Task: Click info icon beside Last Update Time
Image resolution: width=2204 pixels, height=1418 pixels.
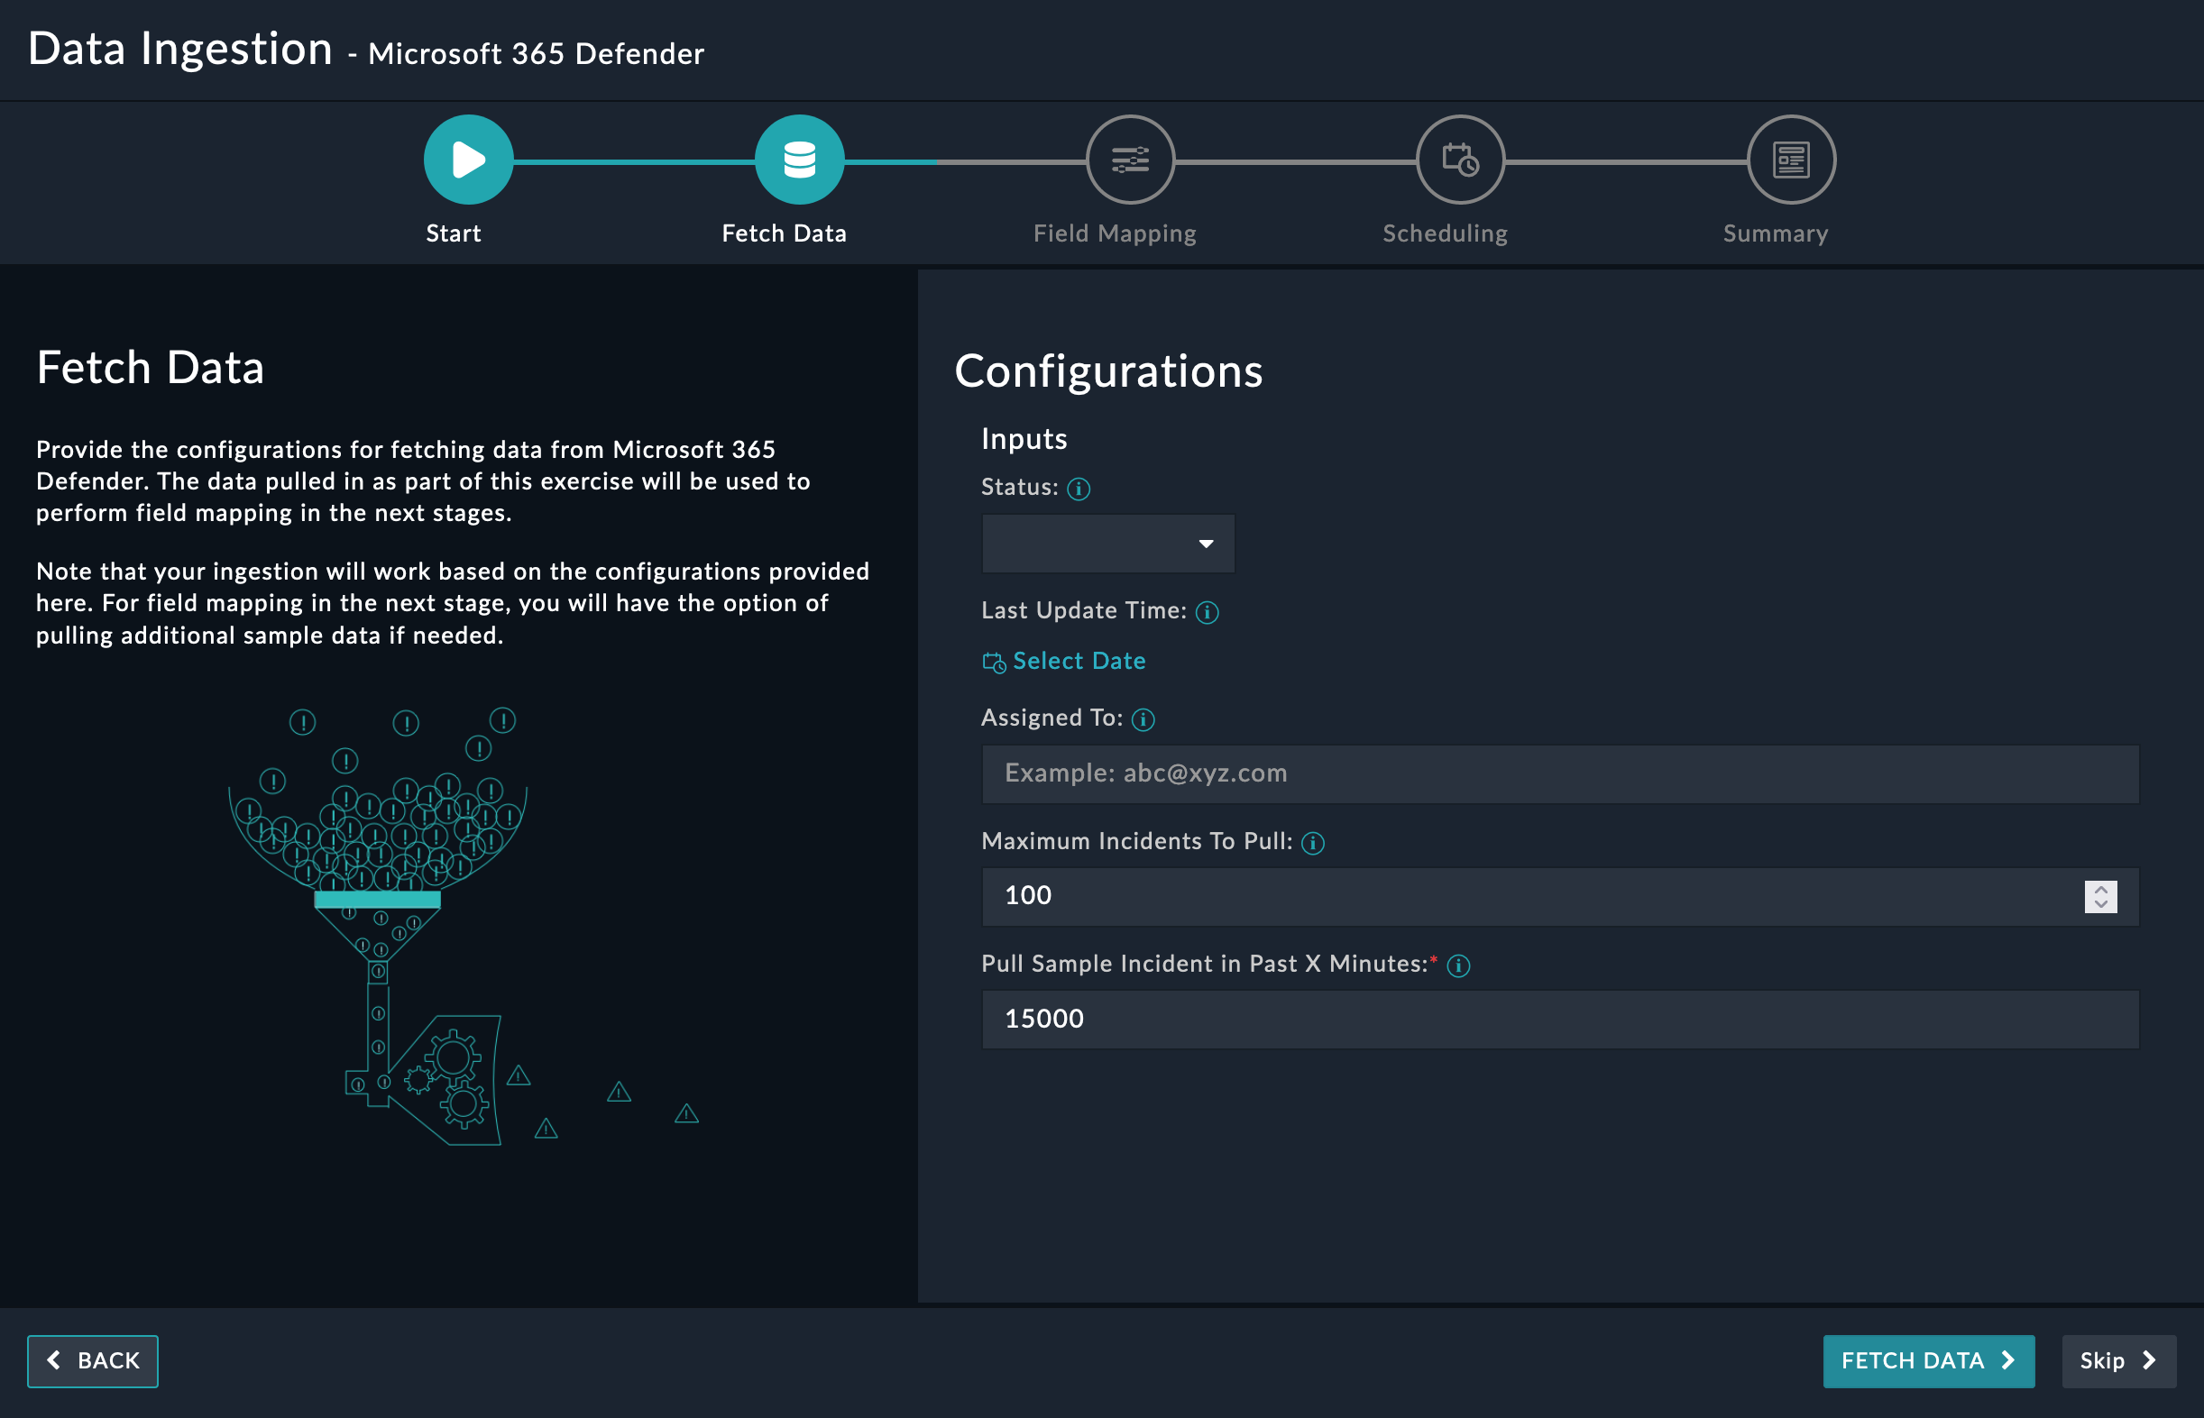Action: coord(1207,612)
